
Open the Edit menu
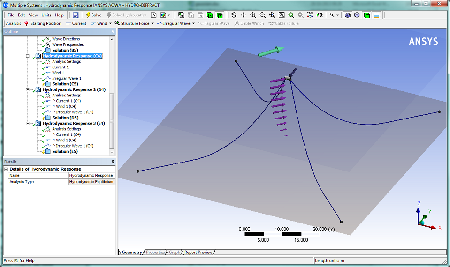point(22,15)
